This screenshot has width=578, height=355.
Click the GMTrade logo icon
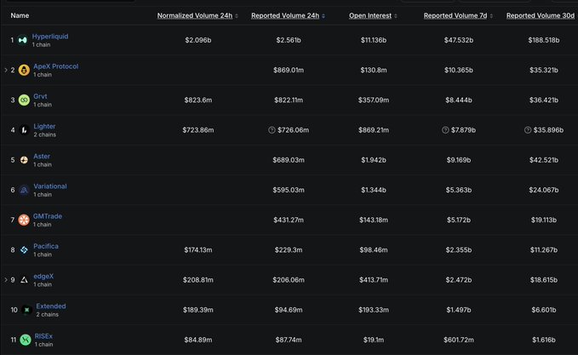[x=24, y=220]
